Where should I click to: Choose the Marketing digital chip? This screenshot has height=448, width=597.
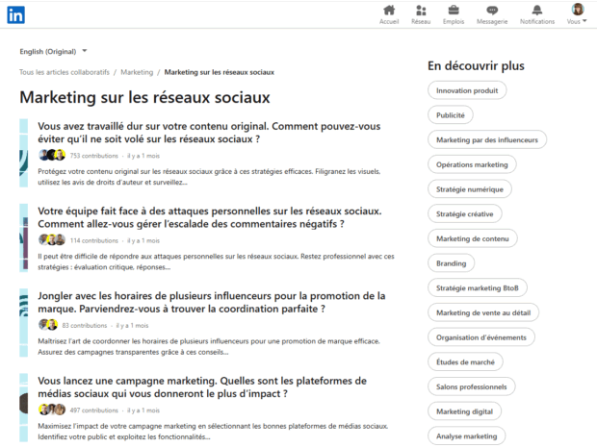[464, 411]
